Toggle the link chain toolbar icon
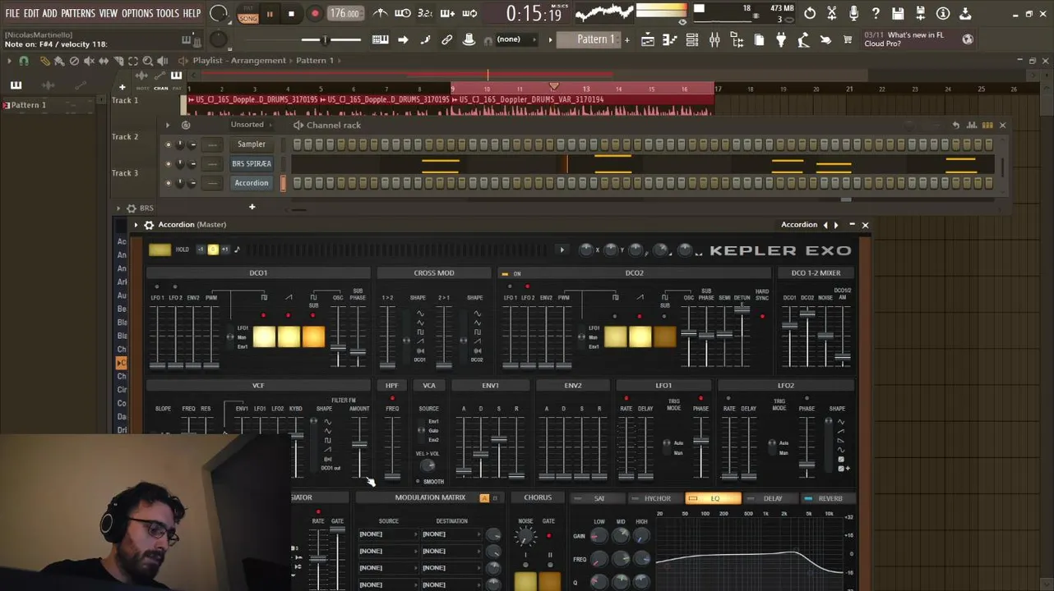1054x591 pixels. (446, 39)
